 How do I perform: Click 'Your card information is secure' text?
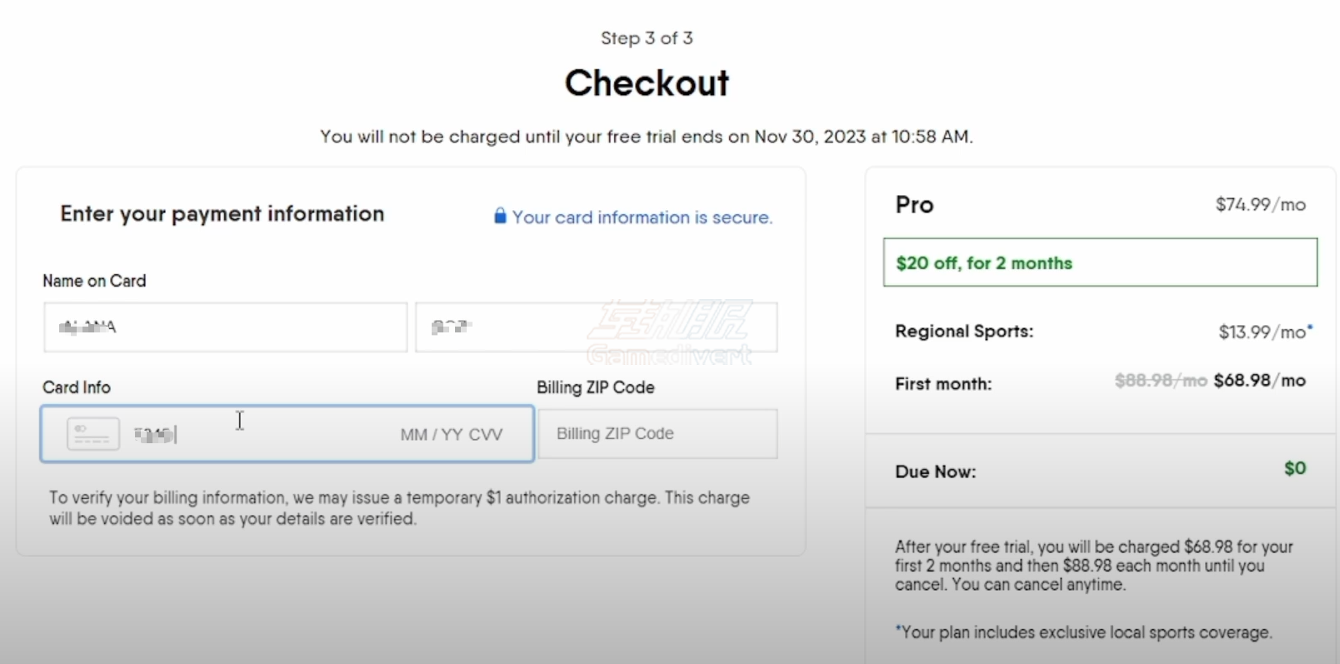coord(642,217)
